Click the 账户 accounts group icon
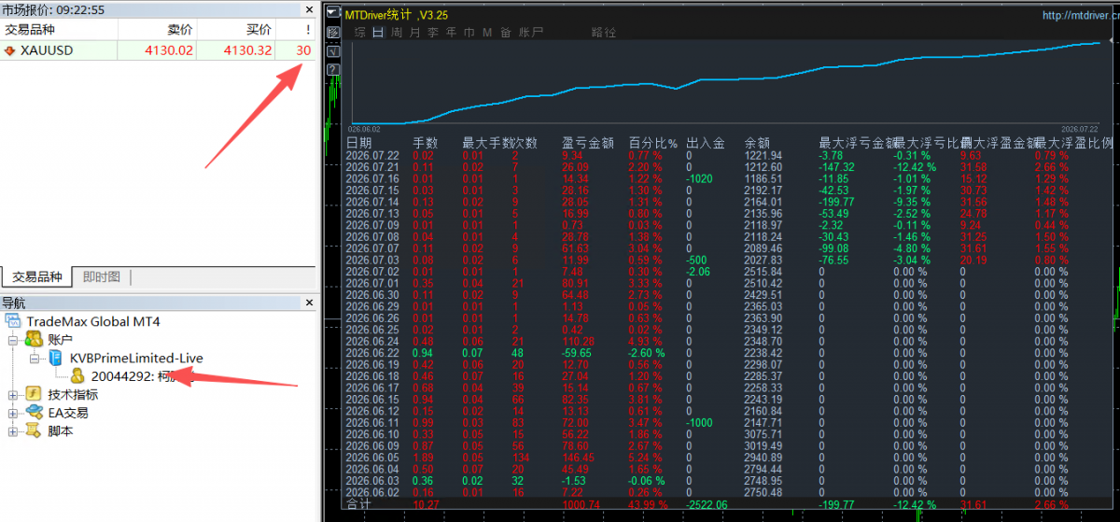Viewport: 1120px width, 522px height. click(x=35, y=339)
